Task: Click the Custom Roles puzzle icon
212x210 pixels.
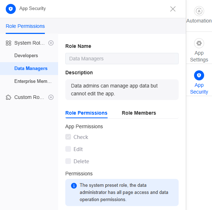Action: (x=9, y=97)
